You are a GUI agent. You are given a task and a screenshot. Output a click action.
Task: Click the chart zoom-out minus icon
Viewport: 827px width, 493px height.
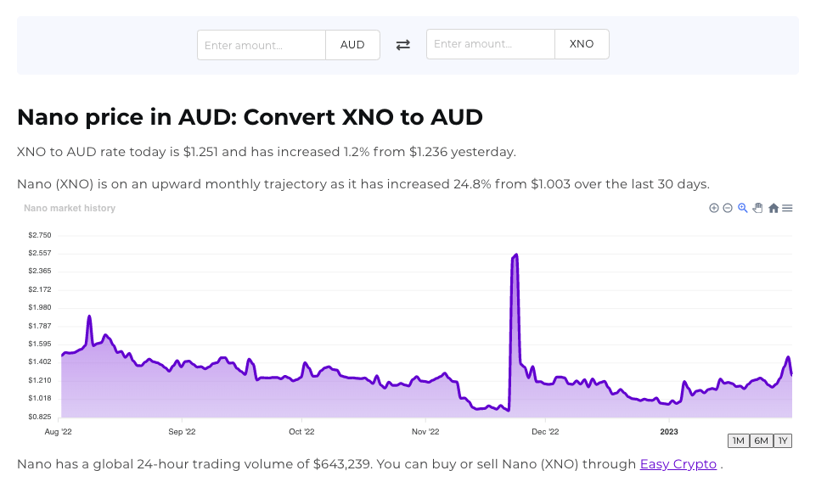728,208
